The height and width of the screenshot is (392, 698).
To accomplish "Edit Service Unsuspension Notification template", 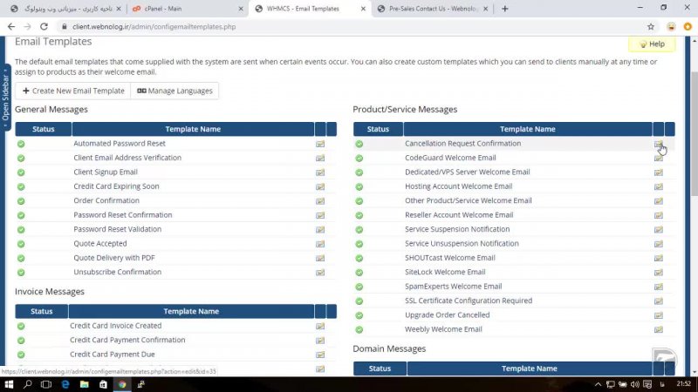I will pos(659,244).
